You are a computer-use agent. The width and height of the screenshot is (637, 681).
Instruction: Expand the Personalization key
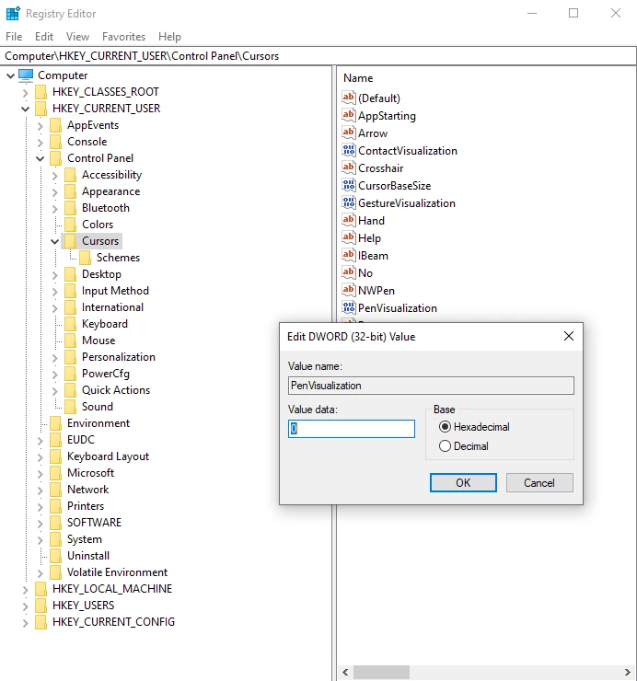54,358
